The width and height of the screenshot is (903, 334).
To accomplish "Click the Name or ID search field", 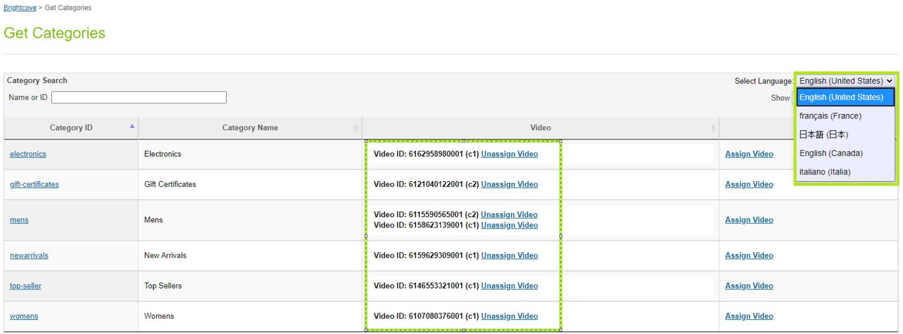I will coord(139,98).
